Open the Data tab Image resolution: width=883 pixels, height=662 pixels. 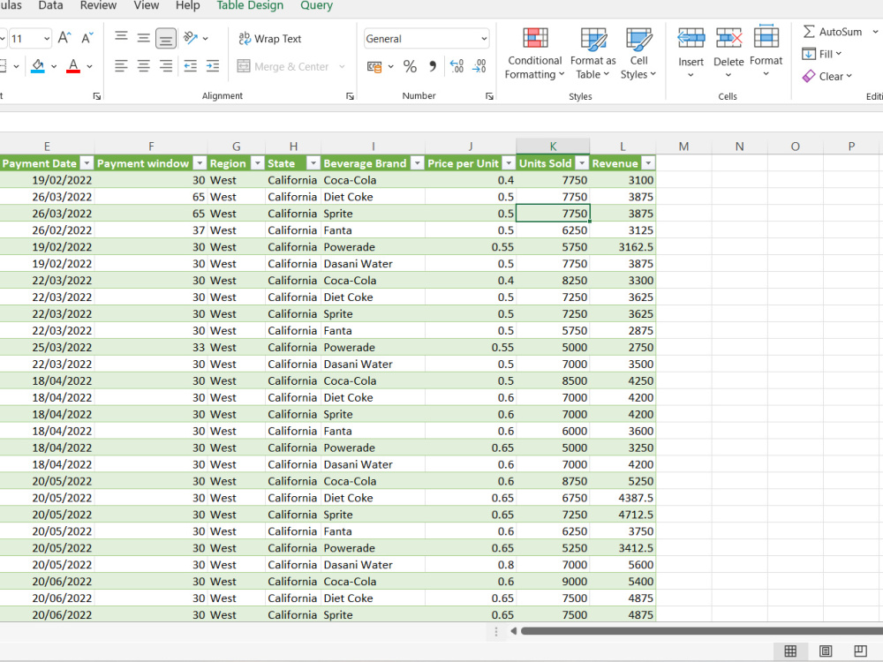click(x=50, y=5)
